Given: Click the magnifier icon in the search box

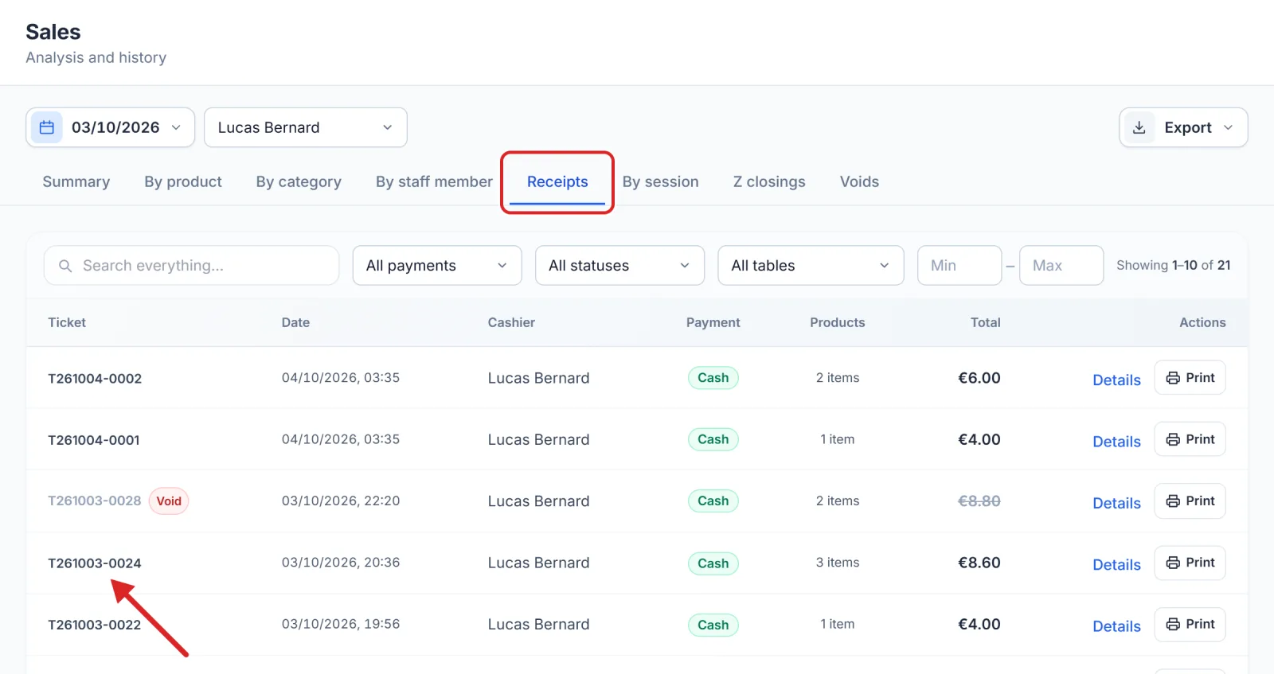Looking at the screenshot, I should click(65, 266).
